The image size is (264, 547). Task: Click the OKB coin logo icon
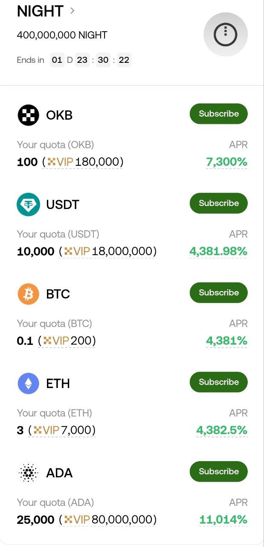tap(28, 115)
